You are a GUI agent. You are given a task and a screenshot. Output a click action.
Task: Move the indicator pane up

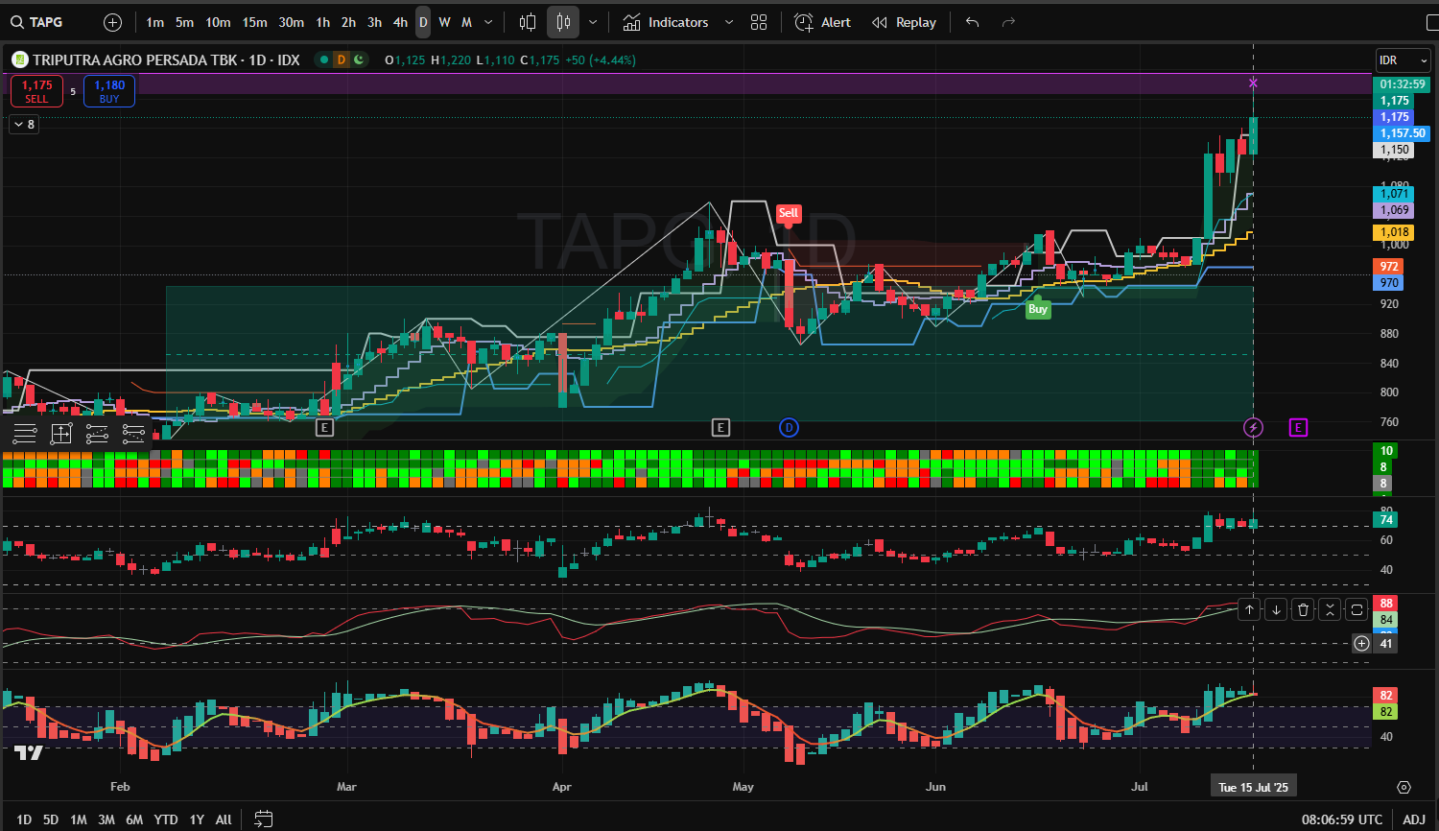tap(1249, 609)
